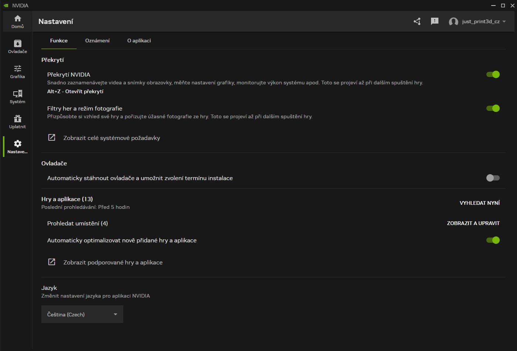This screenshot has width=517, height=351.
Task: Open the Ovladače drivers sidebar icon
Action: (17, 44)
